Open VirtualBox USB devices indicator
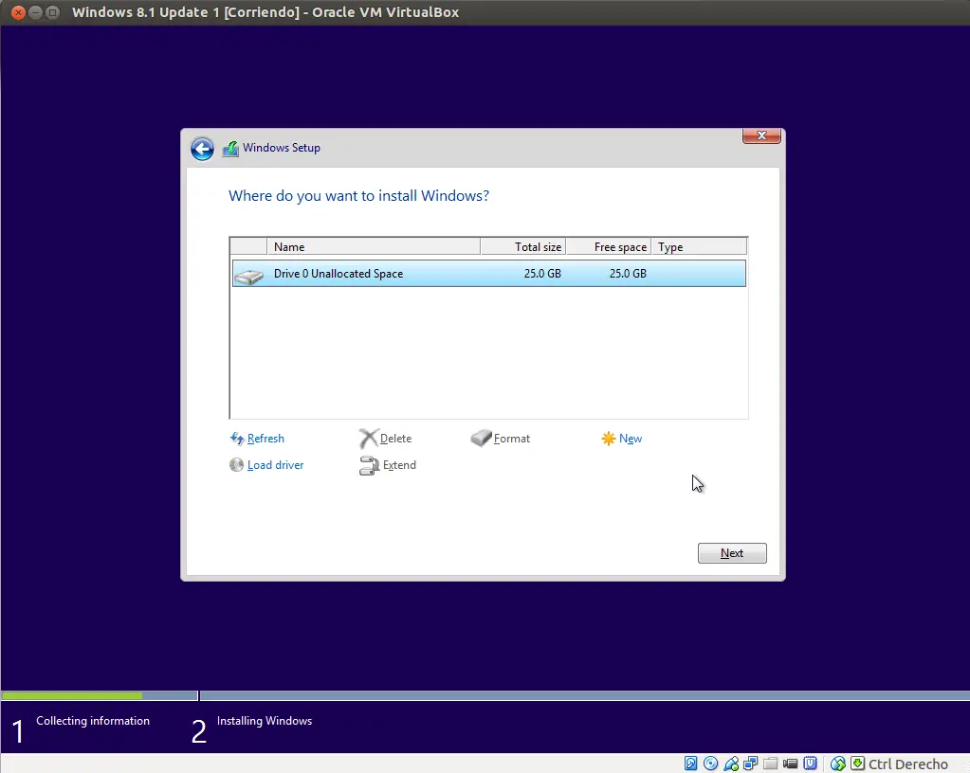This screenshot has width=970, height=773. coord(731,764)
